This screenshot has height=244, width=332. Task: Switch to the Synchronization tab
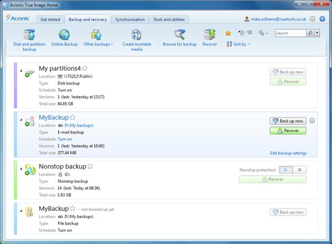point(130,19)
